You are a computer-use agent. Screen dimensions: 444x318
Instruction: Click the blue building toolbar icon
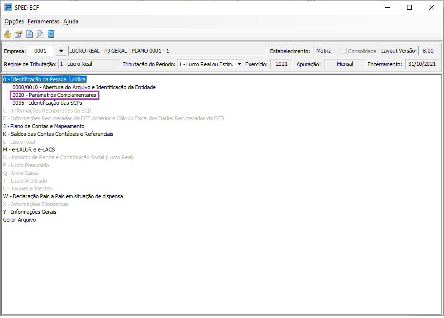point(51,34)
